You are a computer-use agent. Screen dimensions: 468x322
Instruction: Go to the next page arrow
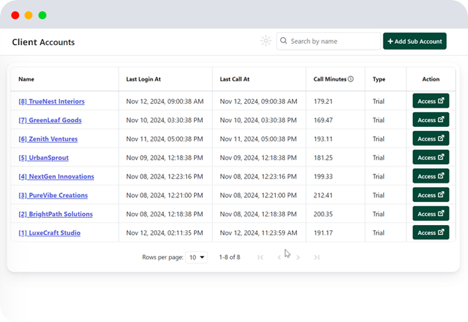click(298, 257)
